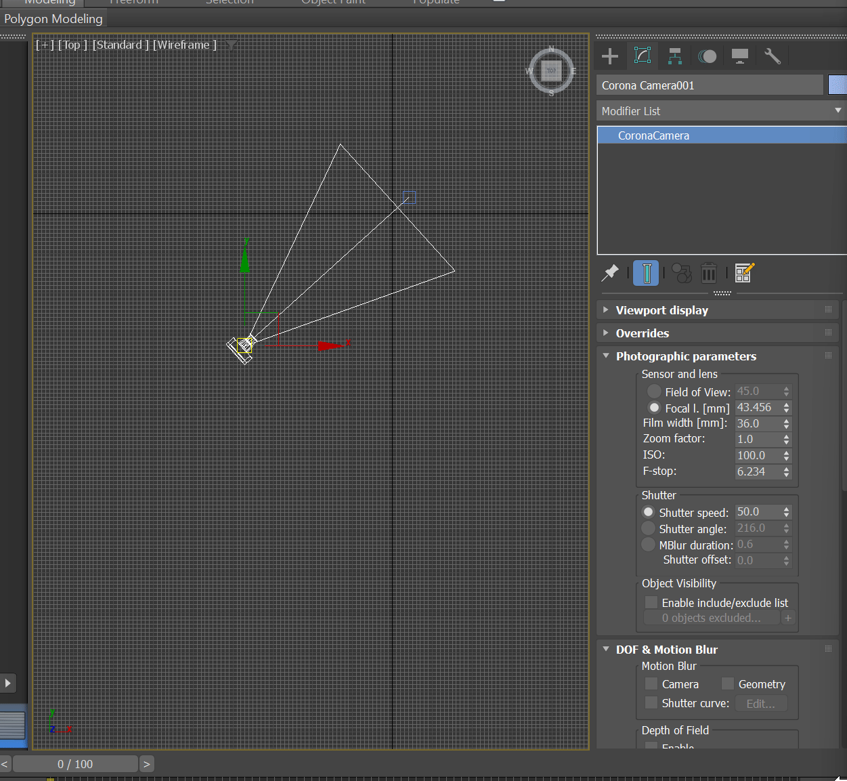The image size is (847, 781).
Task: Select CoronaCamera in the modifier stack
Action: tap(653, 135)
